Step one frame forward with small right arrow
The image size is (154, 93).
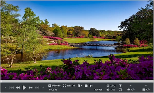coord(43,88)
